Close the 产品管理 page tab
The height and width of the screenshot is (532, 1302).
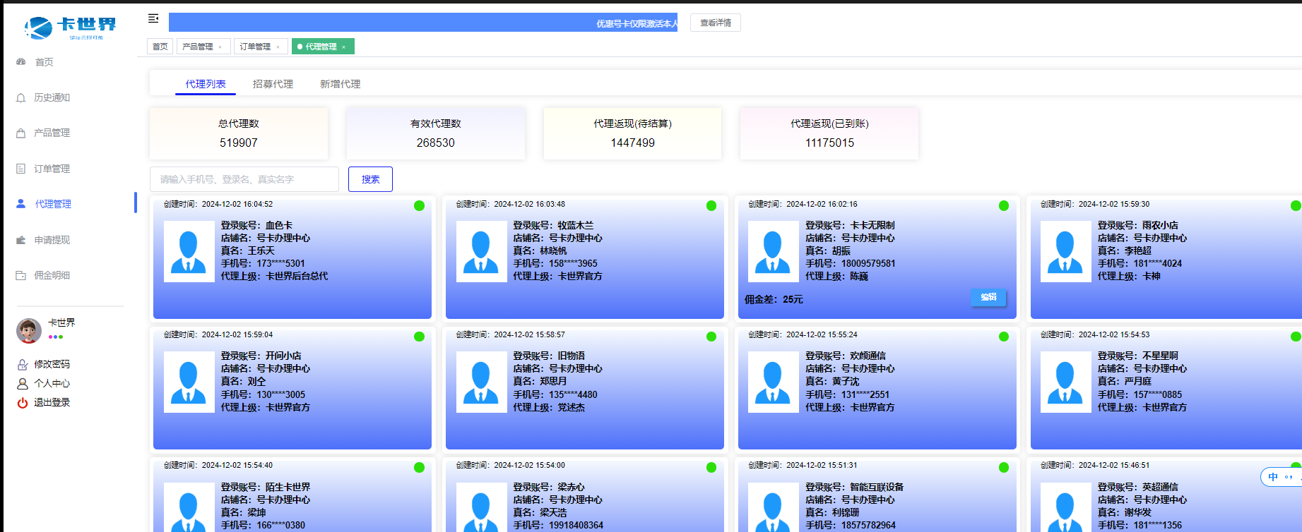(x=220, y=47)
